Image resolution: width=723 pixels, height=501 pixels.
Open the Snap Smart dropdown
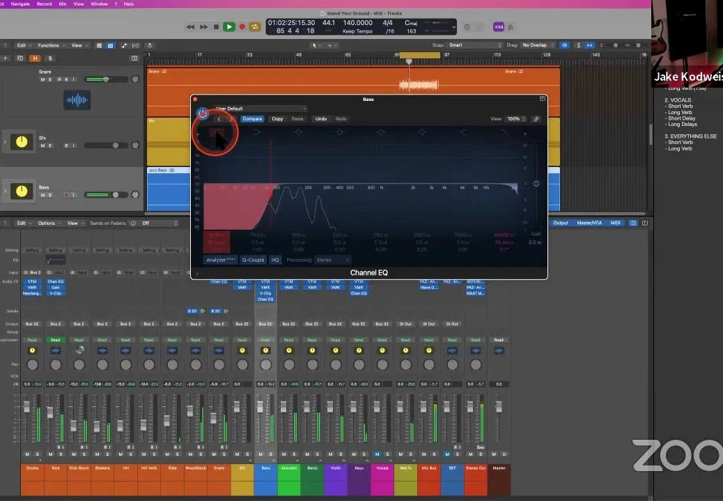[475, 45]
